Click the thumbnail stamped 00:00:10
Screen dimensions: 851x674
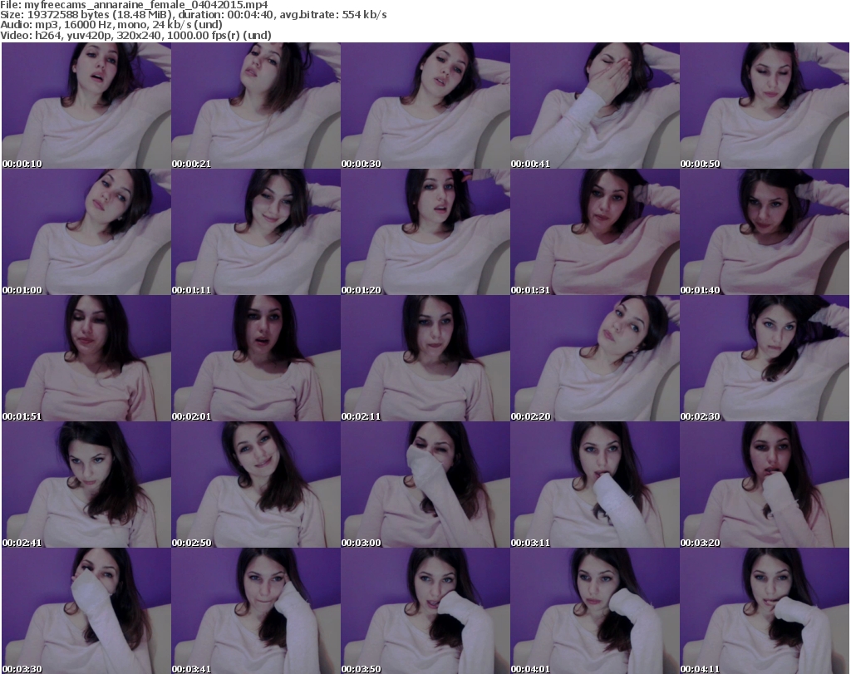pyautogui.click(x=86, y=106)
